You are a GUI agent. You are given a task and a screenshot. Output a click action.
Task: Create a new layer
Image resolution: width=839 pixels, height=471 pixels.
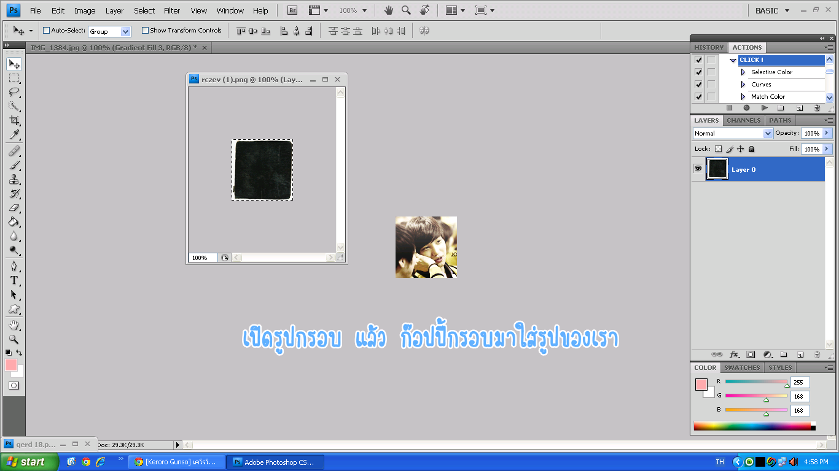pos(800,354)
